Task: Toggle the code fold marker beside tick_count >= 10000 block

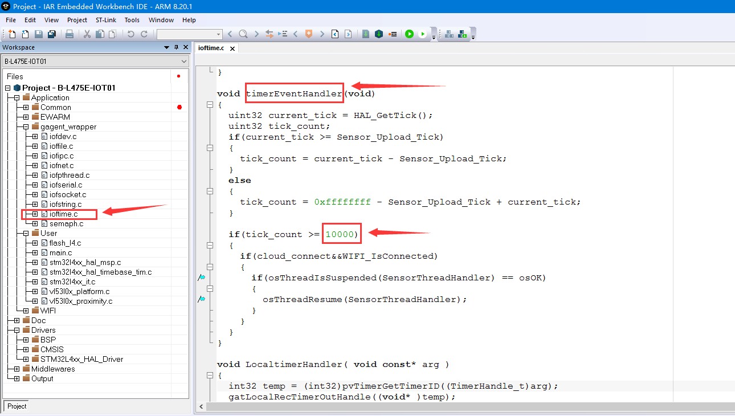Action: point(210,245)
